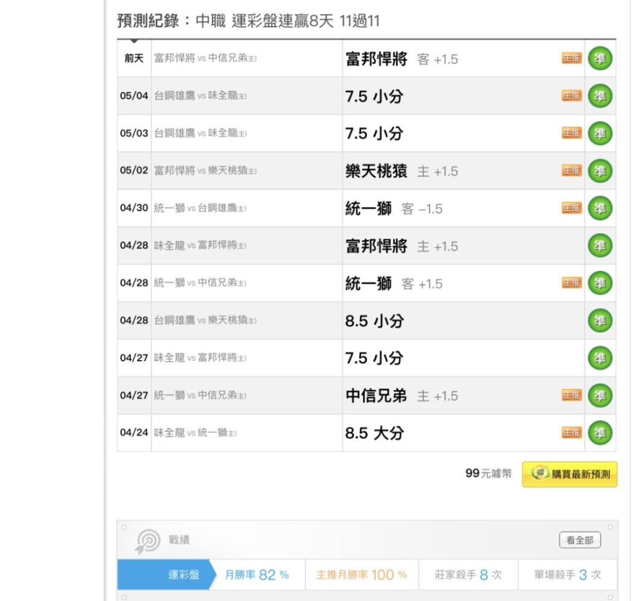This screenshot has width=637, height=601.
Task: Click the orange 主推 badge for 04/27 統一獅 vs 中信兄弟
Action: [571, 395]
